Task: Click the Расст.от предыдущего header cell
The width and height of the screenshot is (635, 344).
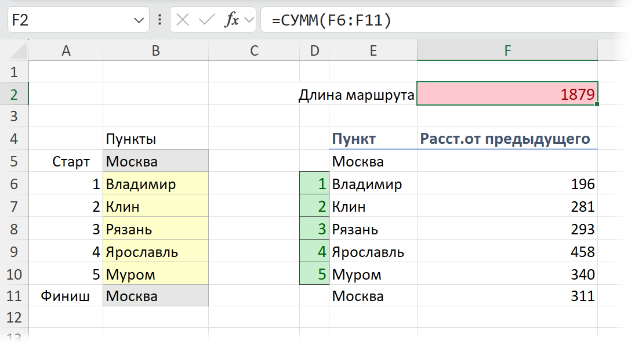Action: [x=507, y=139]
